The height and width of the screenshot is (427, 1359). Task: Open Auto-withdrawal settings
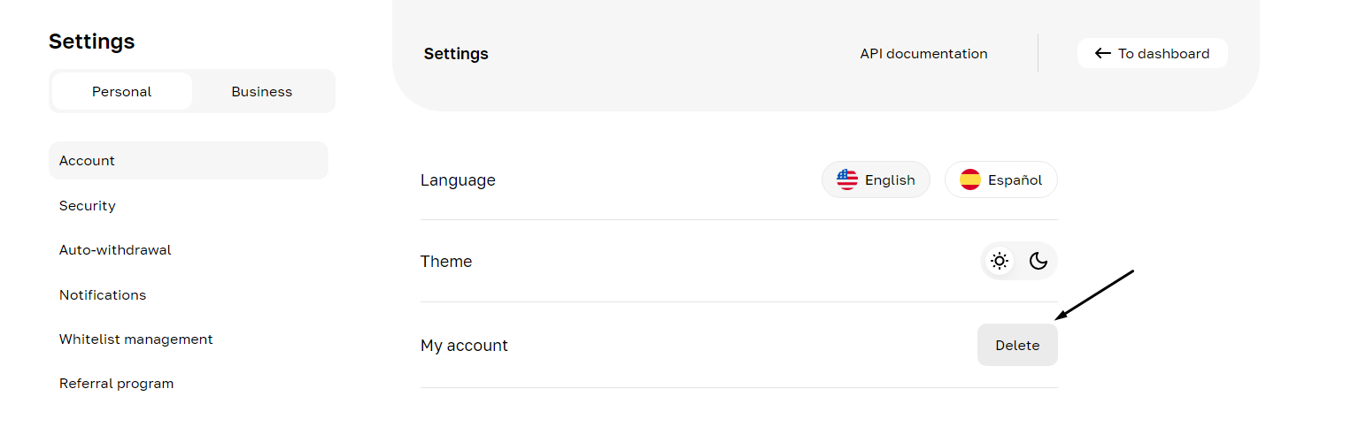115,249
